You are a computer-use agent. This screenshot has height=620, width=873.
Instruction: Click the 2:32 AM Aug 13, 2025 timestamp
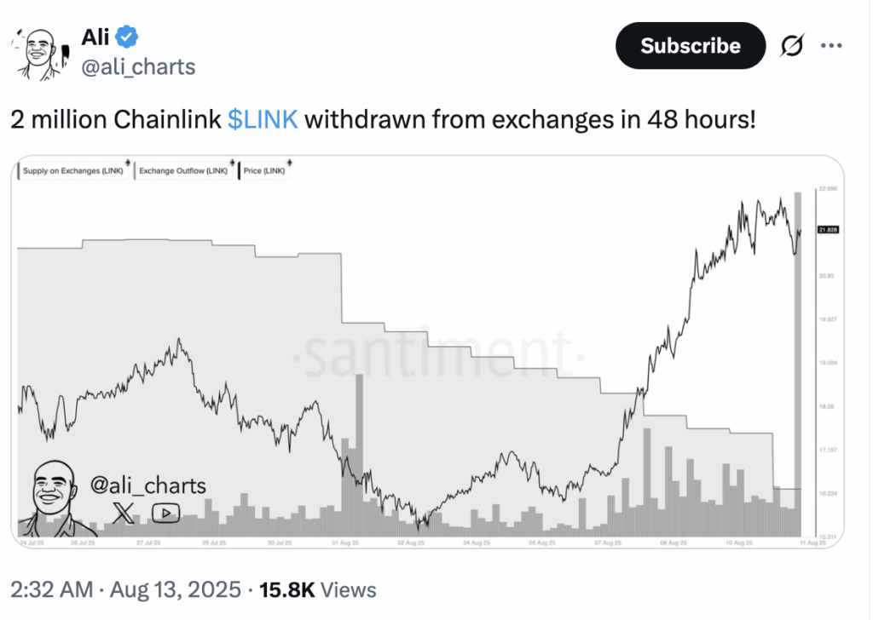126,590
